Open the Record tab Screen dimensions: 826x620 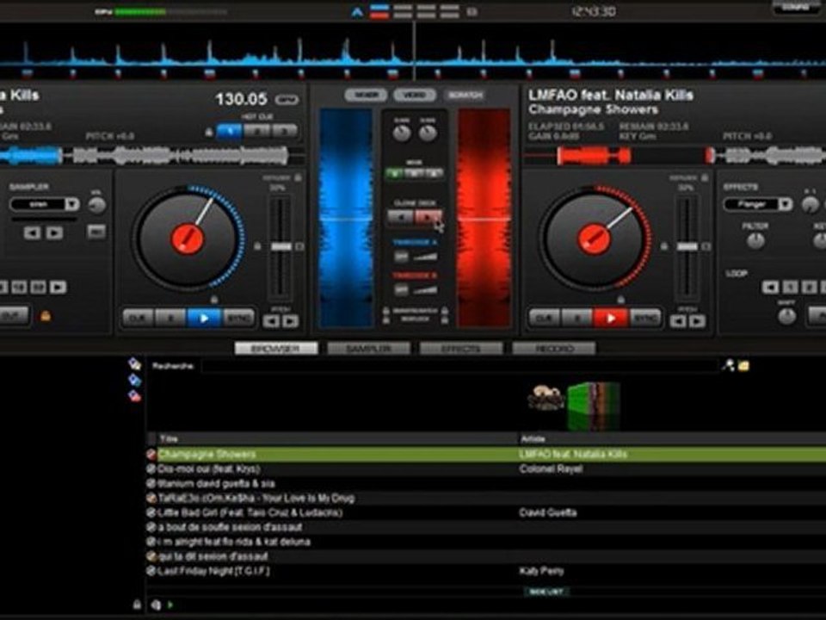[x=554, y=349]
